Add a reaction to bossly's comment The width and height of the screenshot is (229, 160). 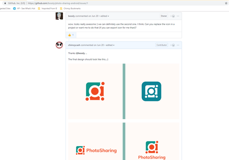172,16
